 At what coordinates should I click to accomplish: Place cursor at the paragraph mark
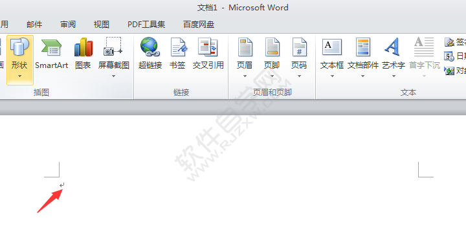62,185
